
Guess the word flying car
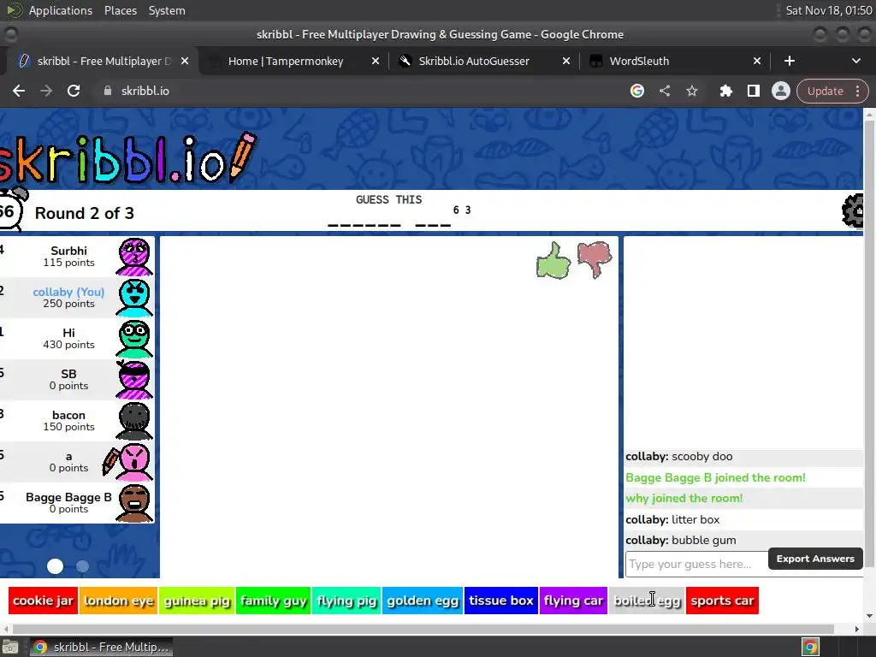[x=573, y=601]
